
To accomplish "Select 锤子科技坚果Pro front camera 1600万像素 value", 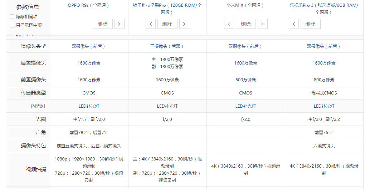I will 167,80.
